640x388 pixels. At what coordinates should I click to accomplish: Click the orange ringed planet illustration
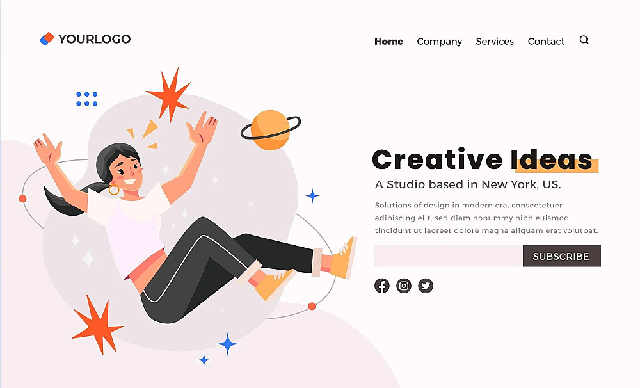click(270, 129)
